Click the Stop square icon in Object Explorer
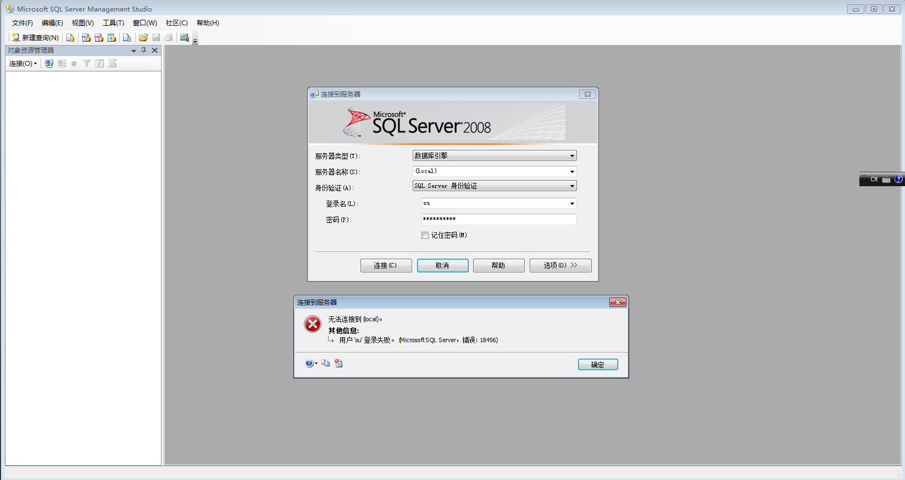Image resolution: width=905 pixels, height=480 pixels. [x=74, y=64]
